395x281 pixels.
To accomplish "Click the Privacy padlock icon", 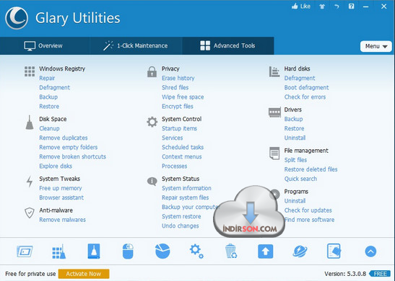I will (x=152, y=71).
